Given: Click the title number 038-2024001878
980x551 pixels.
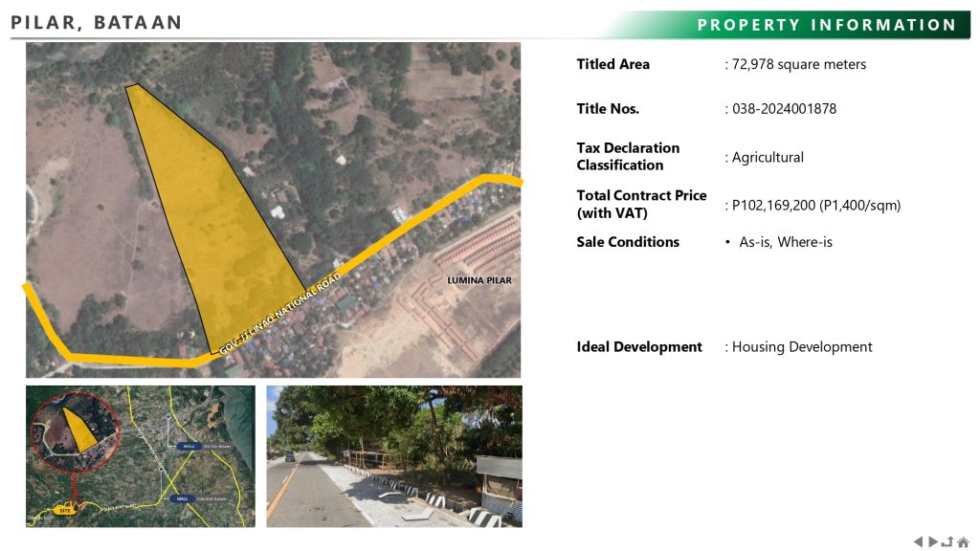Looking at the screenshot, I should pyautogui.click(x=784, y=109).
